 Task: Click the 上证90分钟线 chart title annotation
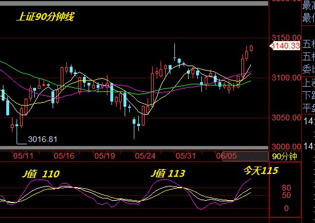(45, 17)
